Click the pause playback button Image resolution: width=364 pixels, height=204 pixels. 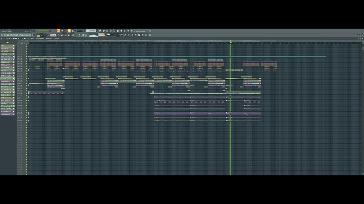tap(42, 35)
